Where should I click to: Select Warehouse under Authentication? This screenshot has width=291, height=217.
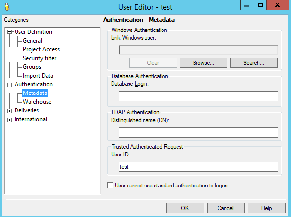[37, 102]
